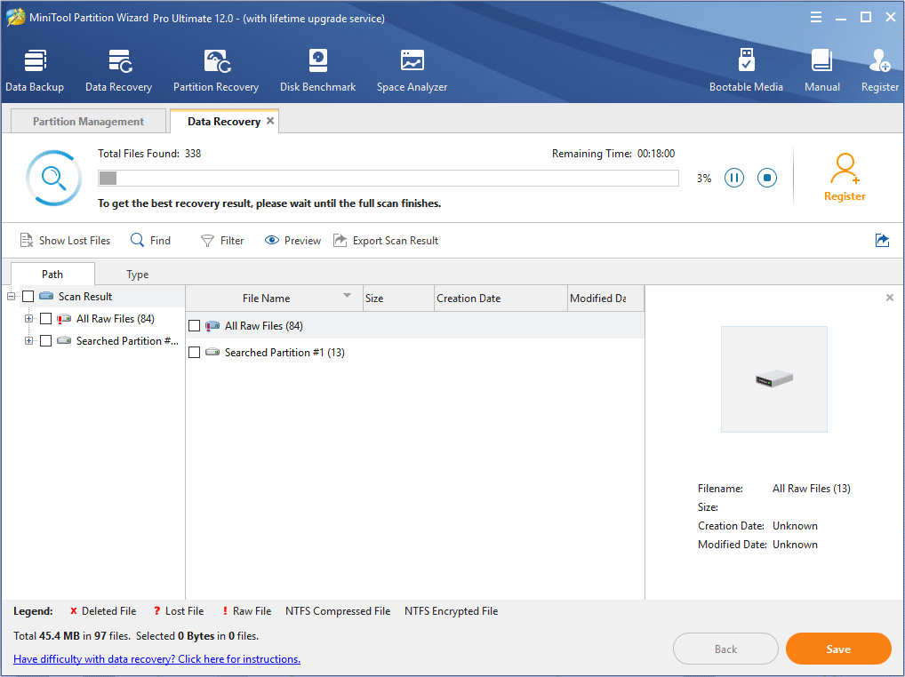Open the Manual
The height and width of the screenshot is (677, 905).
tap(822, 70)
